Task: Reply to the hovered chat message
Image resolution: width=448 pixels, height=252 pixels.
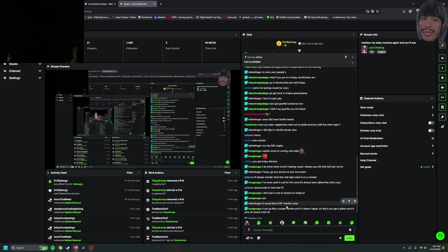Action: tap(343, 201)
